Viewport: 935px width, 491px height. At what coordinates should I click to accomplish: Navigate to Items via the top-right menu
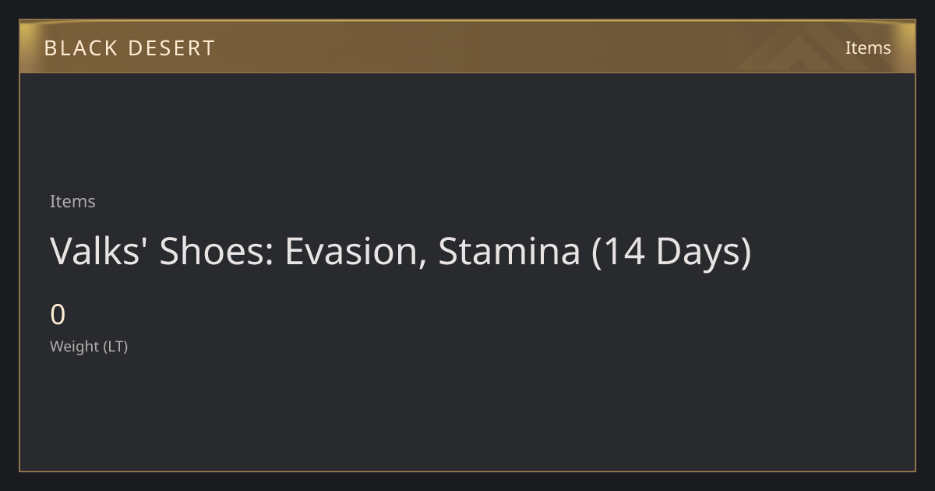tap(868, 48)
